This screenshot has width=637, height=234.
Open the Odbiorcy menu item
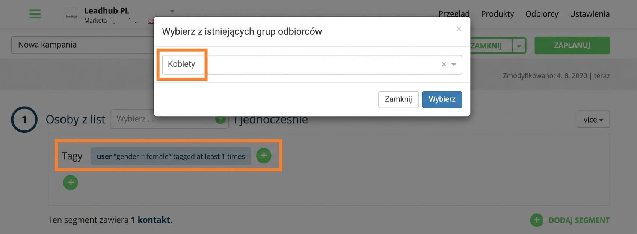pyautogui.click(x=542, y=14)
